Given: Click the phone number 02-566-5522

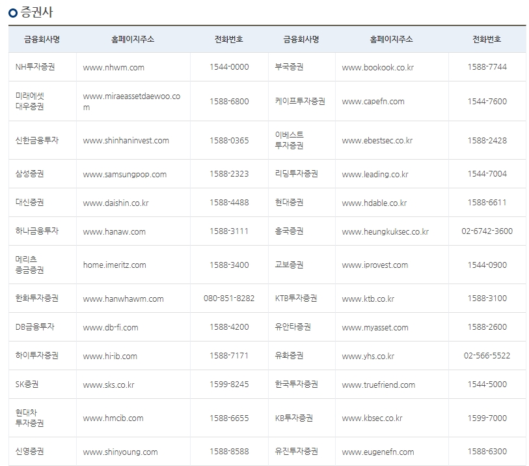Looking at the screenshot, I should coord(487,356).
